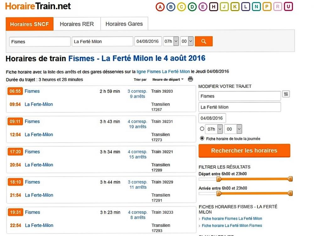Open the Transilien U line icon

288,7
